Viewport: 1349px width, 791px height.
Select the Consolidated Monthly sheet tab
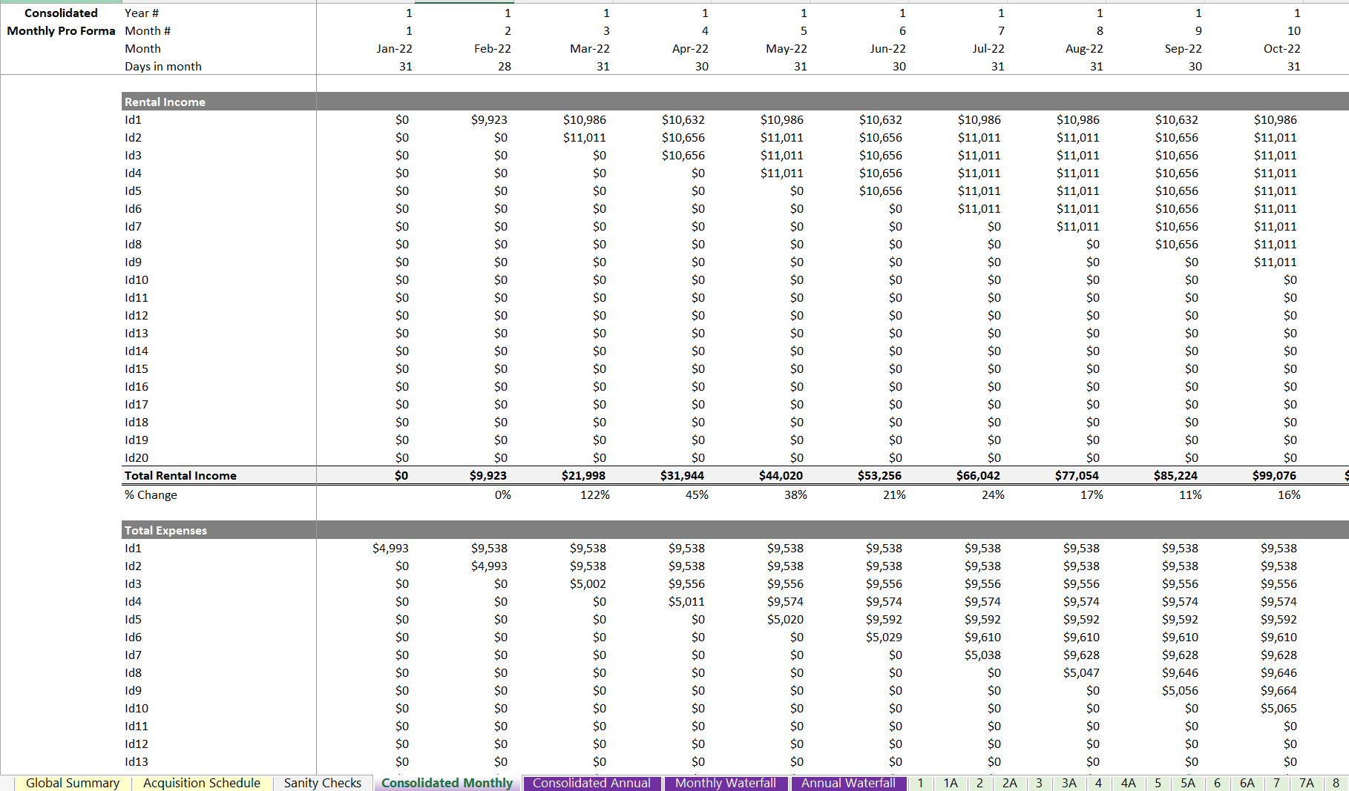[x=447, y=783]
